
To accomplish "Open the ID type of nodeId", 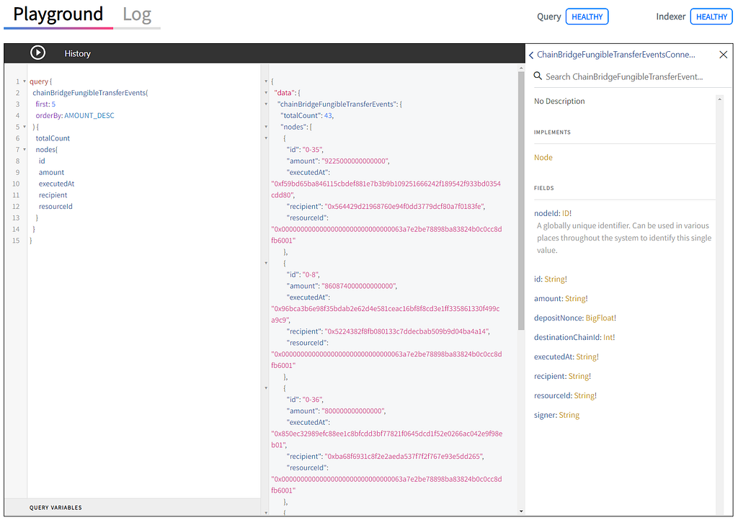I will 565,213.
